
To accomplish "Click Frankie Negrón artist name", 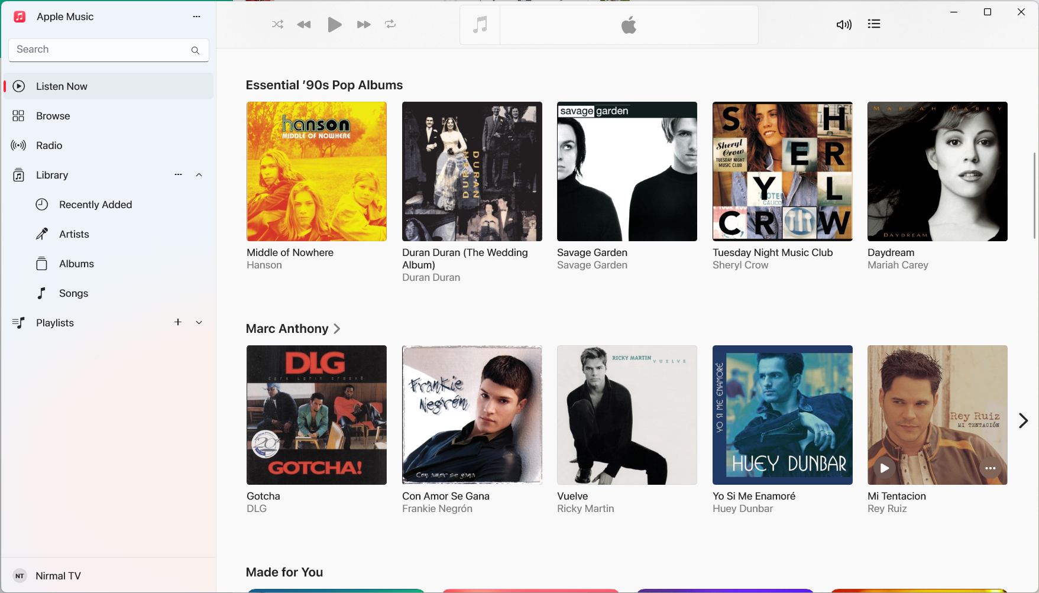I will click(437, 509).
